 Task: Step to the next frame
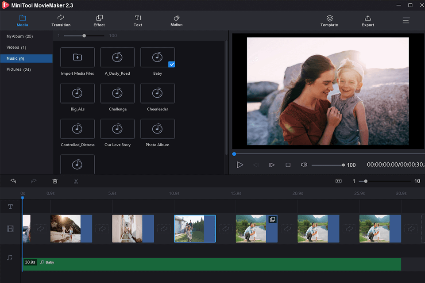[272, 165]
